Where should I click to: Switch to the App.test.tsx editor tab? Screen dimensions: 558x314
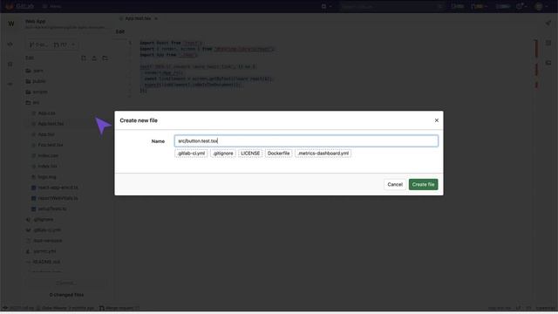(x=139, y=18)
